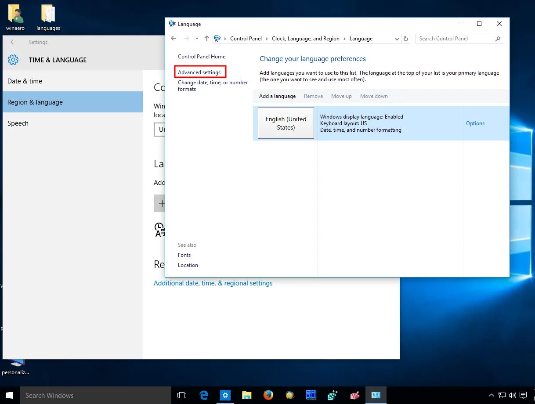Open the winaero desktop folder
This screenshot has height=404, width=535.
click(x=15, y=18)
